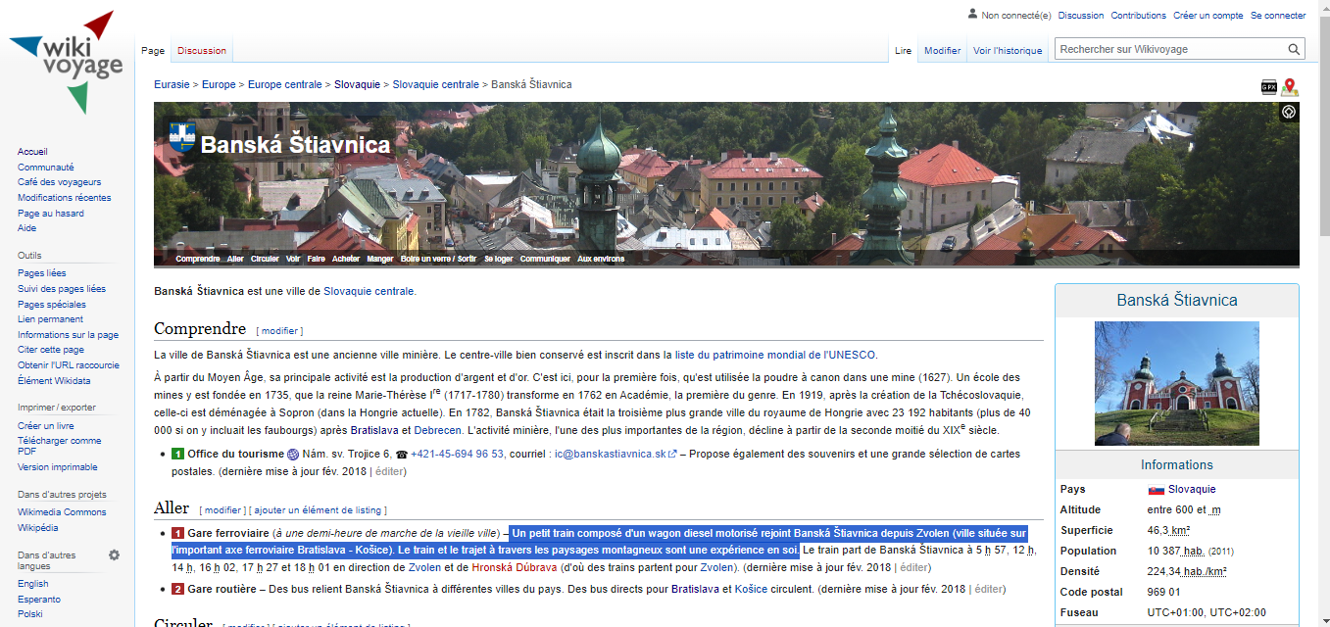Image resolution: width=1330 pixels, height=627 pixels.
Task: Click green marker 1 for Office du tourisme
Action: pyautogui.click(x=177, y=455)
